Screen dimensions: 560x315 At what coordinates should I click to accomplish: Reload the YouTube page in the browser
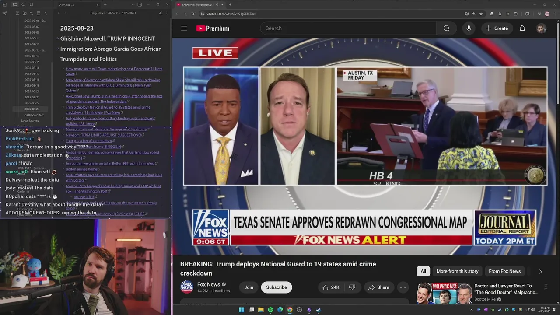click(193, 14)
